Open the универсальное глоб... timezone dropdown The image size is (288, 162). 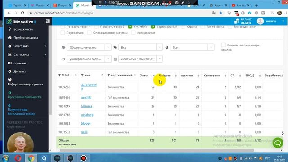[89, 59]
